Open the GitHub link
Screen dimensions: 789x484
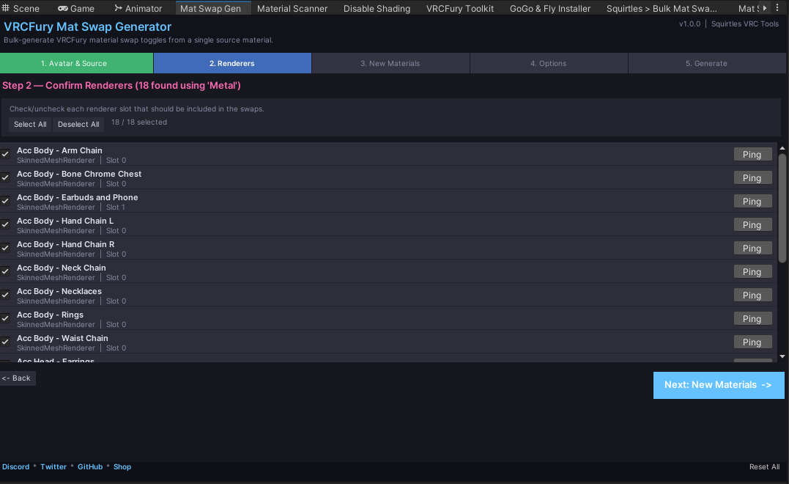[90, 467]
